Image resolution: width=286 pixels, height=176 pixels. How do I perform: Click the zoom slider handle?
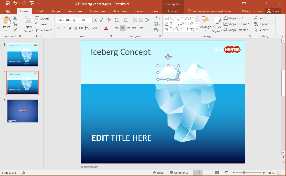coord(244,173)
